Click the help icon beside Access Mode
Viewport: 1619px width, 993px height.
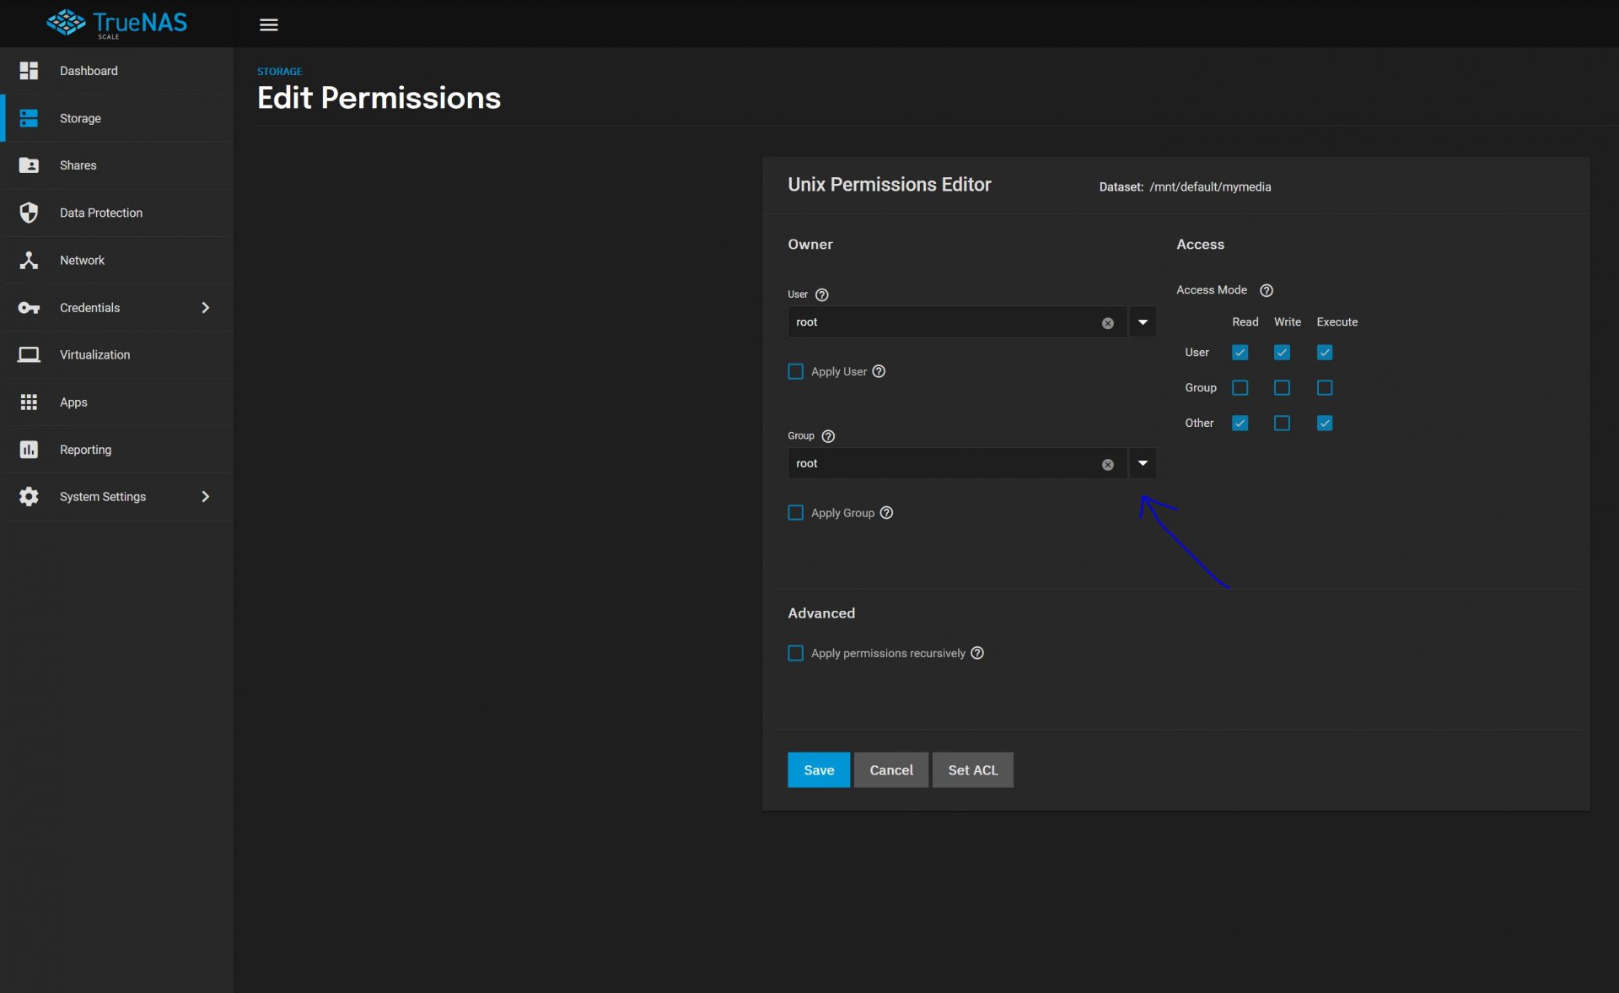[1266, 290]
